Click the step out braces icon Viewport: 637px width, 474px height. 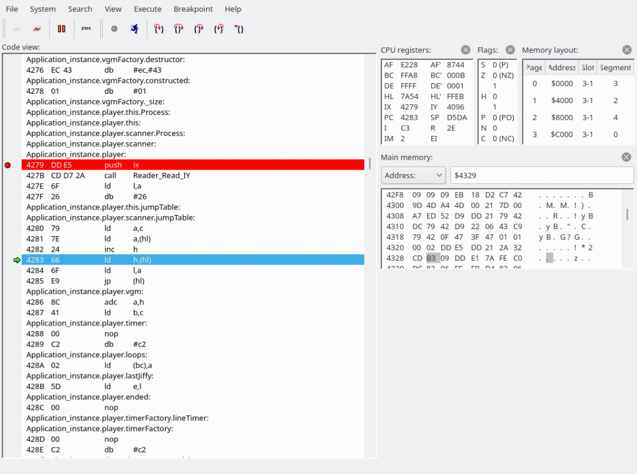198,29
